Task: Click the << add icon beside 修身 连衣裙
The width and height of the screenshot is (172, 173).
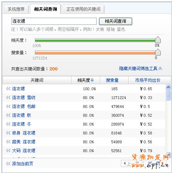Action: 8,133
